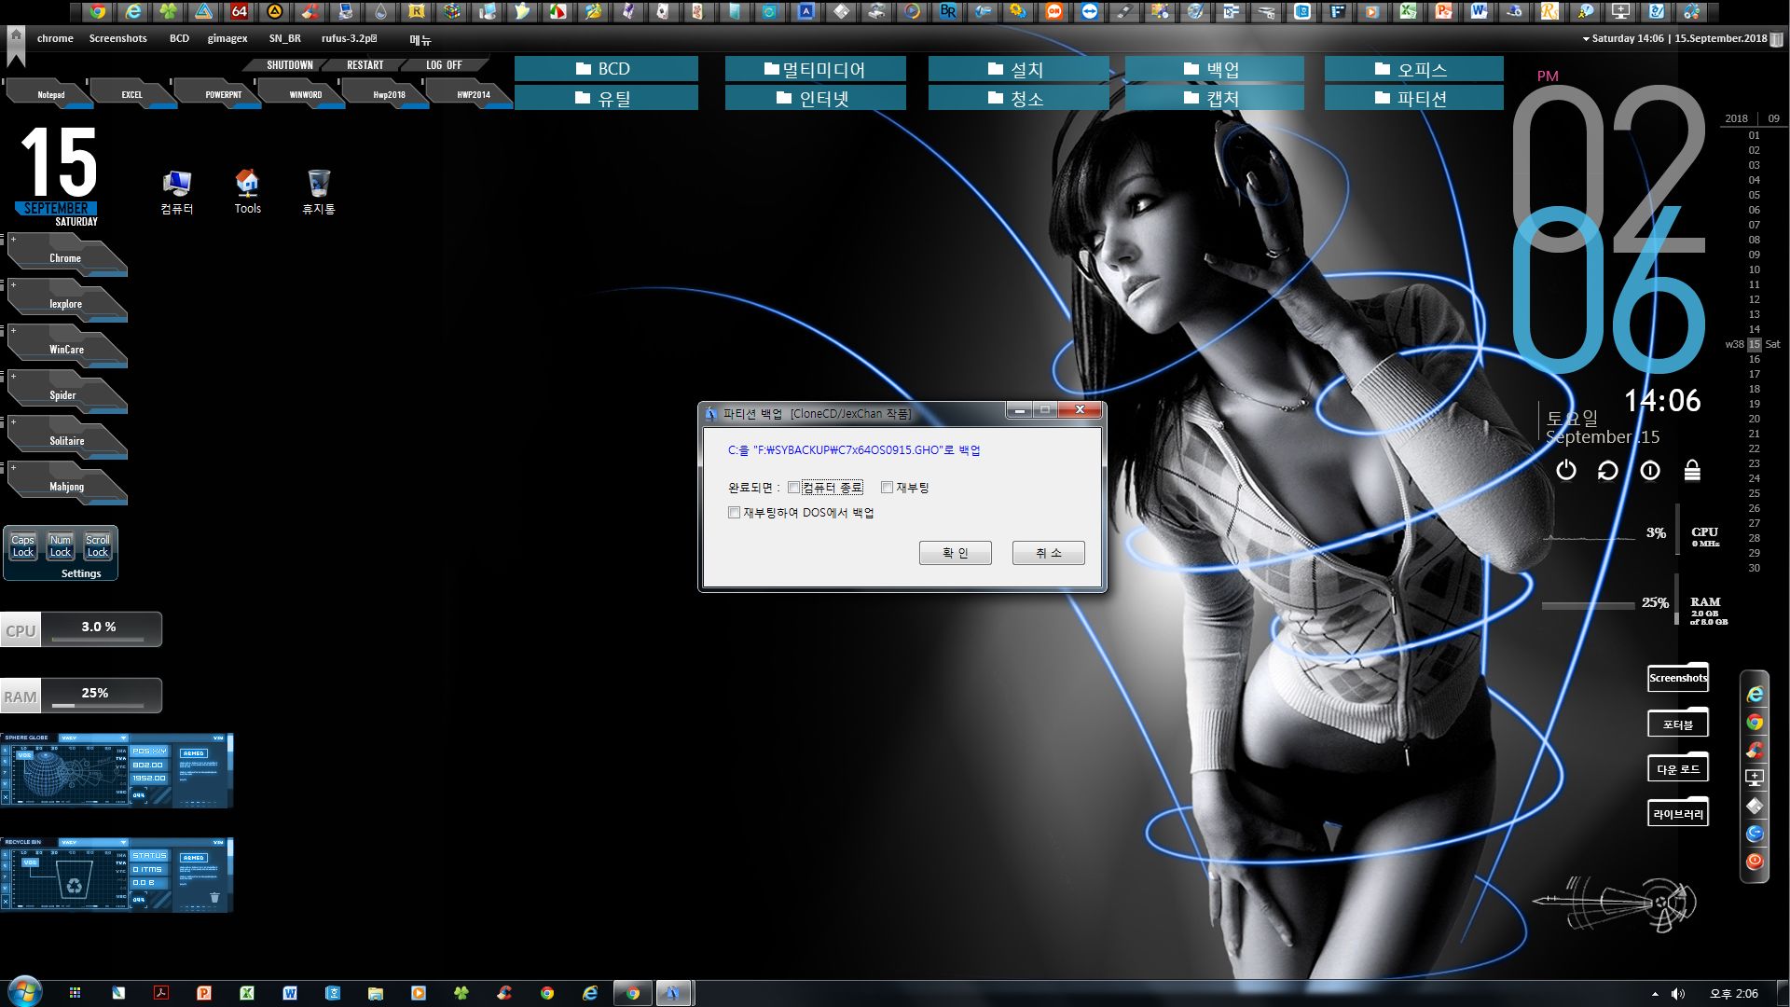Open Internet Explorer icon in right vertical dock
Screen dimensions: 1790x1007
point(1755,695)
